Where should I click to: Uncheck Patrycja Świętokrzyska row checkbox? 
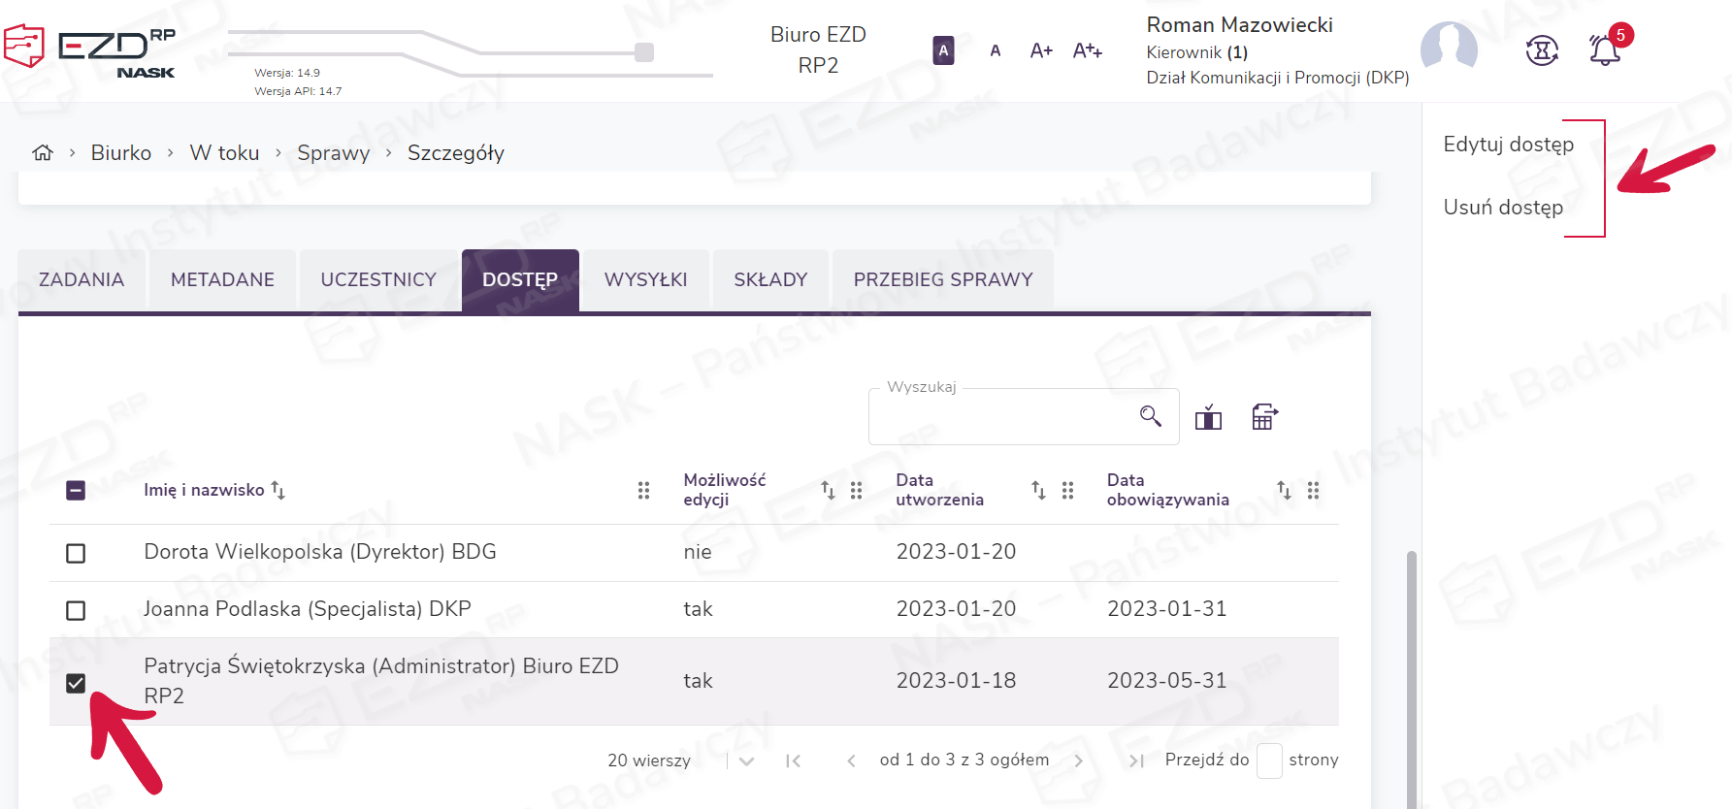pyautogui.click(x=76, y=683)
